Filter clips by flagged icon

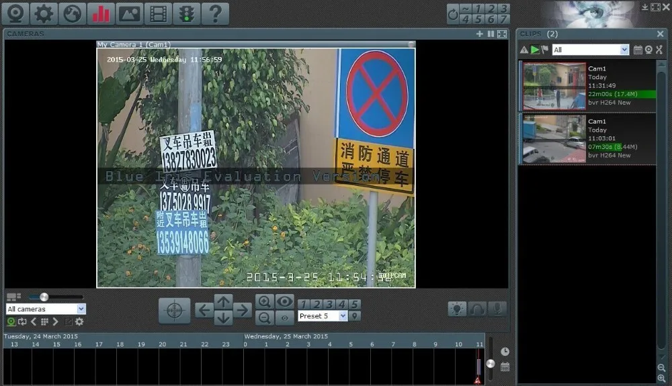pyautogui.click(x=545, y=50)
